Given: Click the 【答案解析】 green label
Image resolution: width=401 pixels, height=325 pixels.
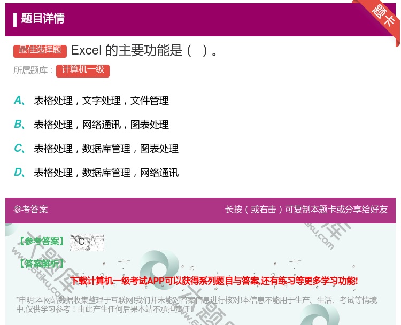Looking at the screenshot, I should tap(41, 264).
